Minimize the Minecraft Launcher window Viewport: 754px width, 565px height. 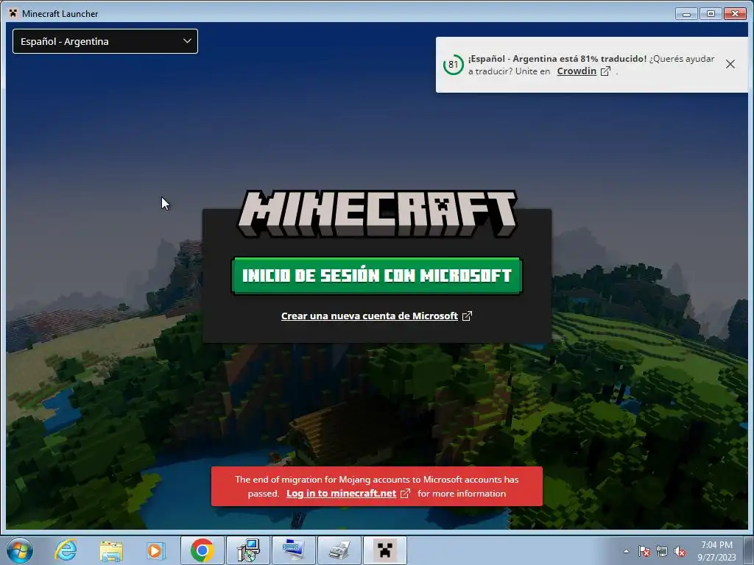pyautogui.click(x=686, y=13)
